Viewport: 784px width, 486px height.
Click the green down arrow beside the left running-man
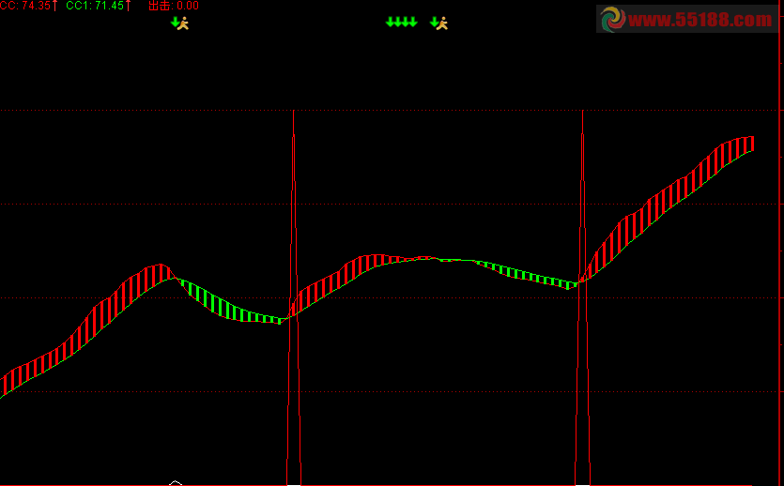click(175, 22)
